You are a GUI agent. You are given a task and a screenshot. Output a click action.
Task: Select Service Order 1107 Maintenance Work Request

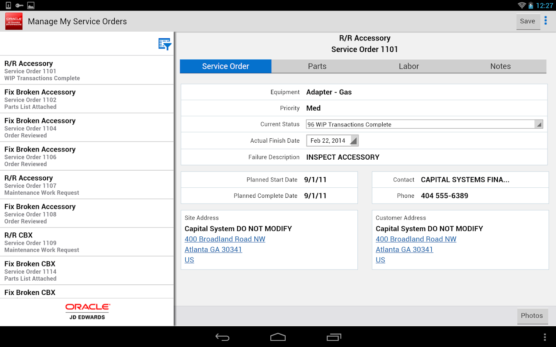pos(87,185)
